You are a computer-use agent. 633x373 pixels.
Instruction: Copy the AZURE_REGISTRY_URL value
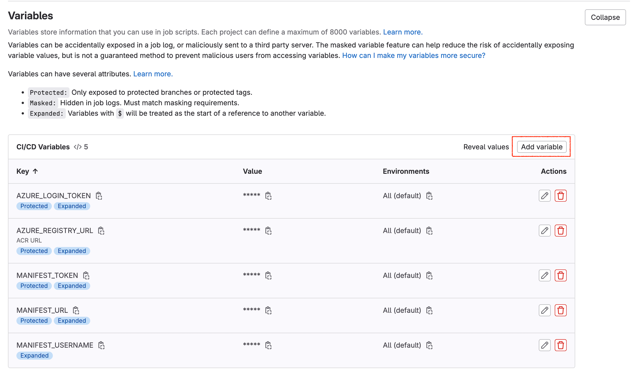(268, 231)
